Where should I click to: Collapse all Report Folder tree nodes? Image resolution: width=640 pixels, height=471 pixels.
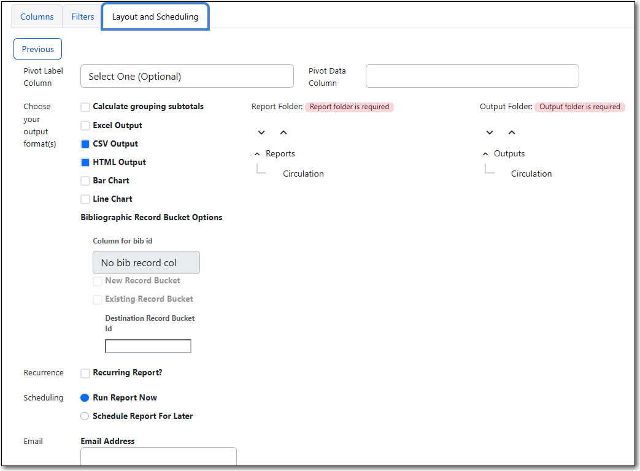(283, 132)
